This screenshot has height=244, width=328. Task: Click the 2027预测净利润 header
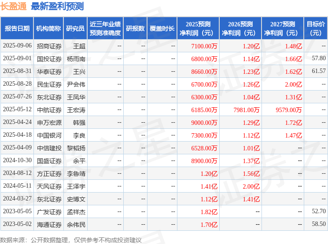283,29
